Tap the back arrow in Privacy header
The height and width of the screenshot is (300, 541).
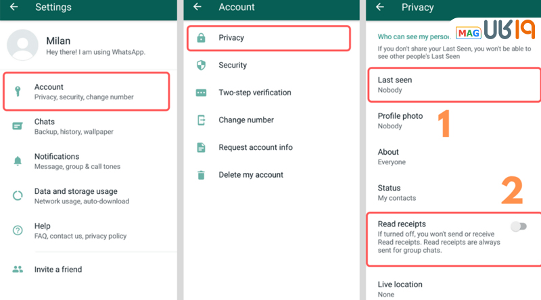tap(380, 7)
